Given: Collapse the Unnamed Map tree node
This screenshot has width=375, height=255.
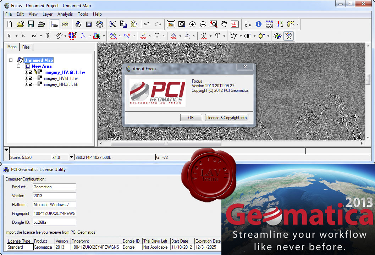Looking at the screenshot, I should click(x=11, y=60).
